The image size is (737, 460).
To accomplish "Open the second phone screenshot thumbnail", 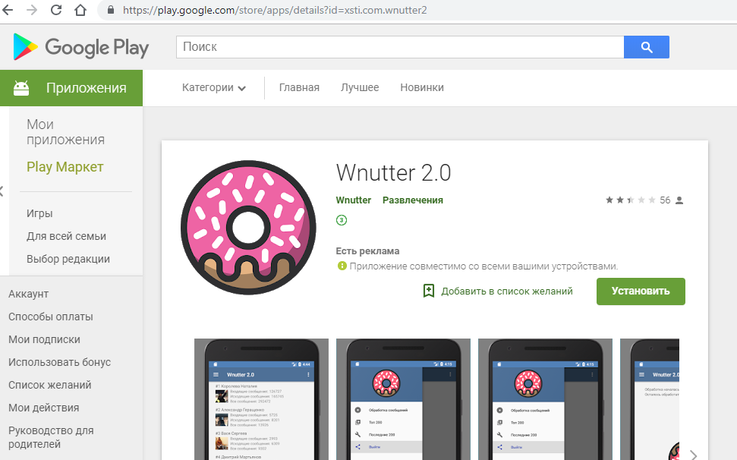I will (x=403, y=399).
